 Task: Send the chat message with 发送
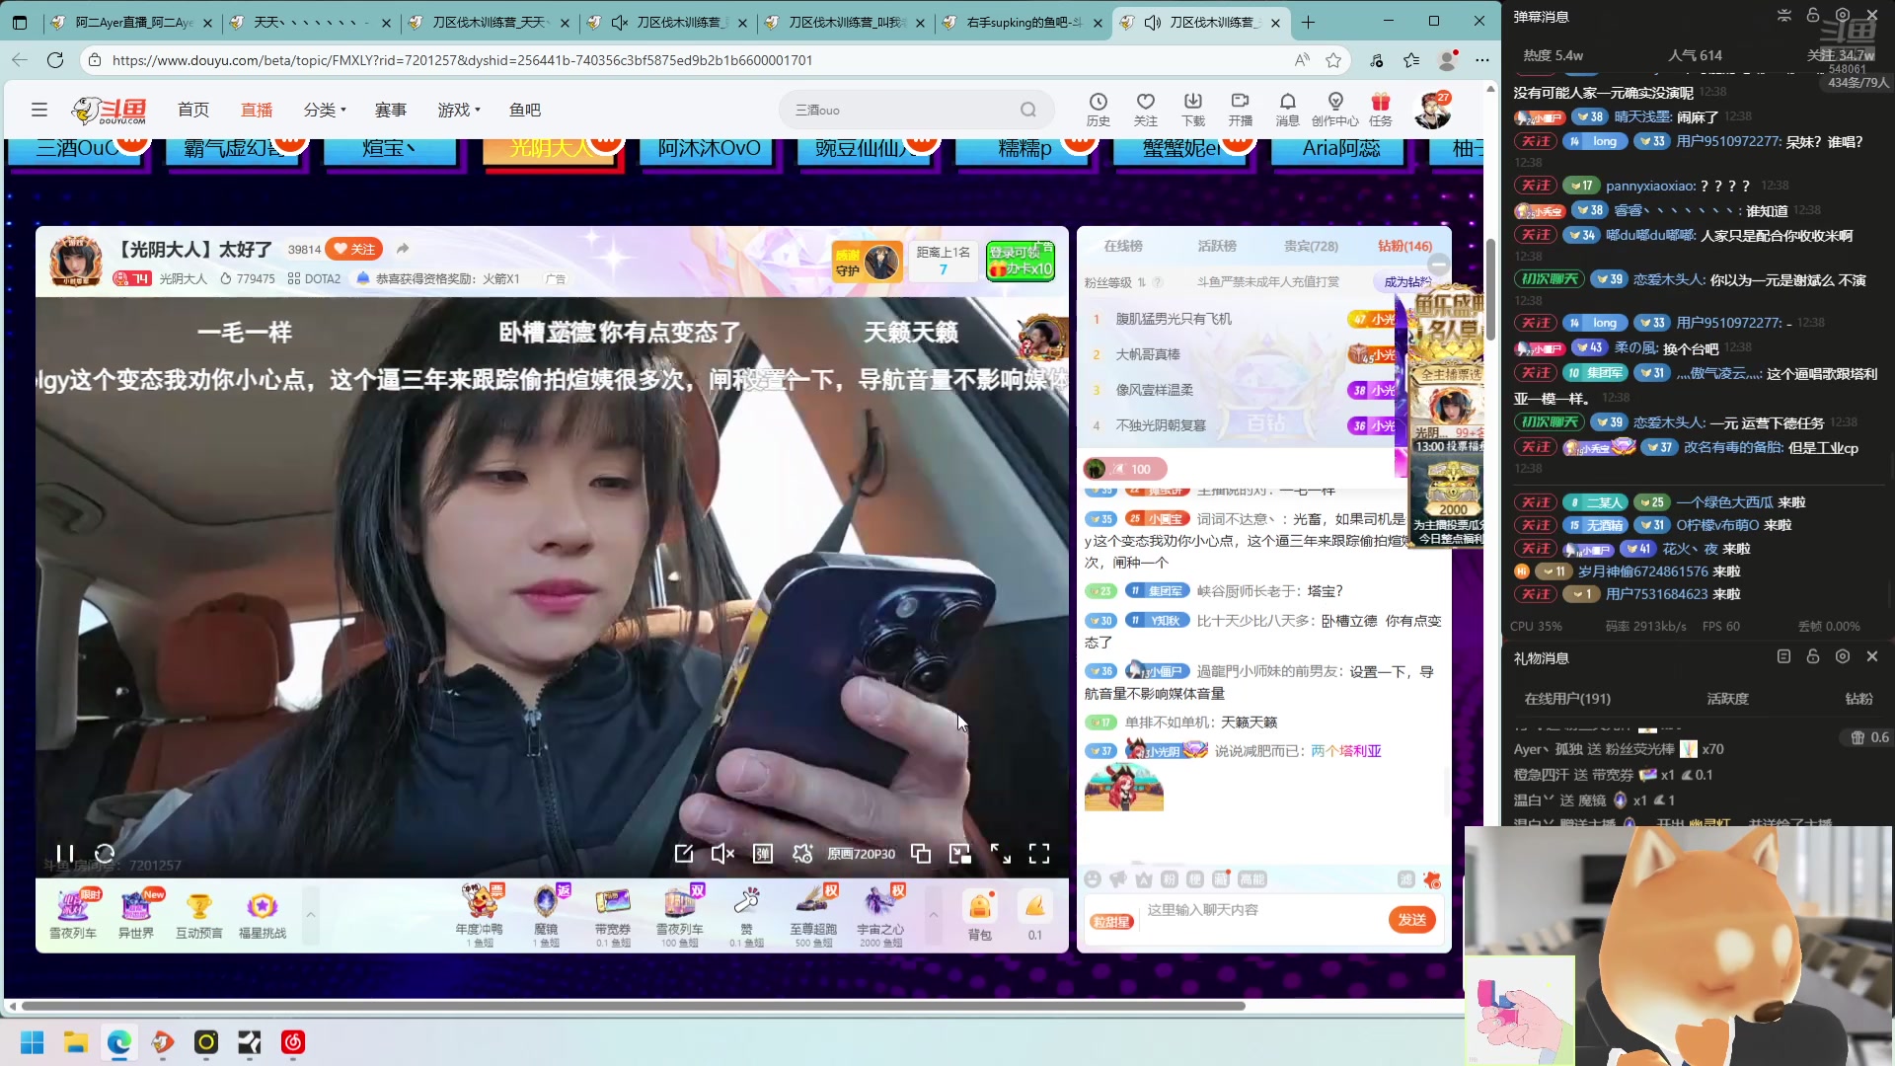1411,919
